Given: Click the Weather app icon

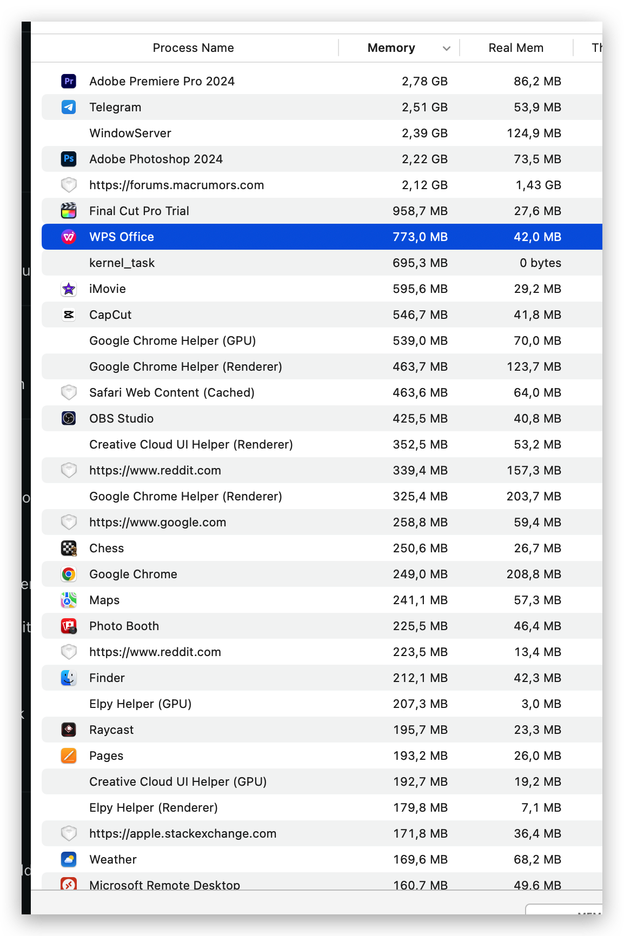Looking at the screenshot, I should (69, 859).
